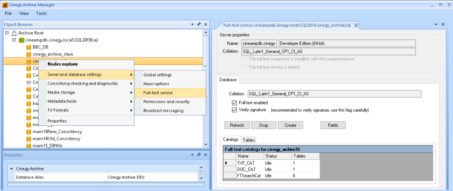Collapse the Cinegy Archive properties group
The image size is (453, 191).
(12, 169)
